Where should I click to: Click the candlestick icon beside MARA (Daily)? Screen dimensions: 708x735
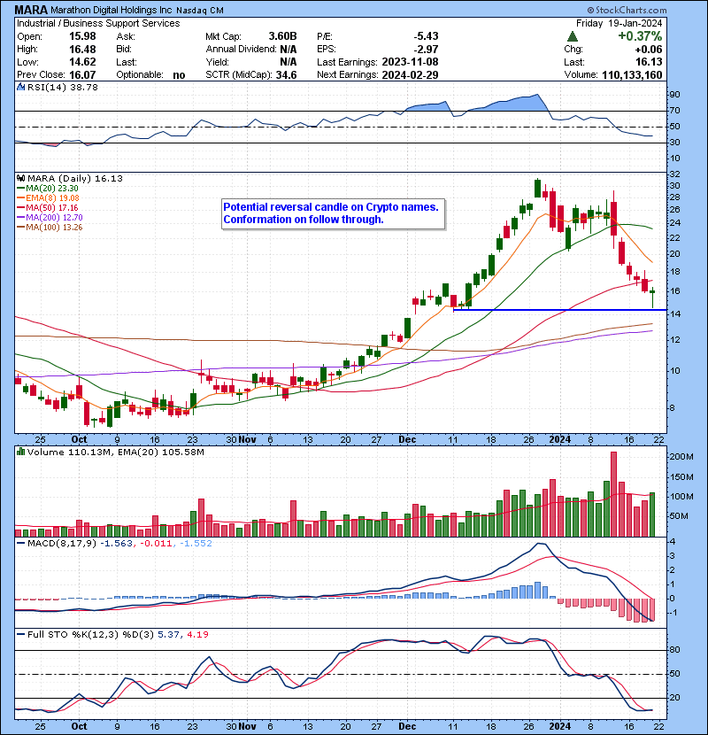20,178
